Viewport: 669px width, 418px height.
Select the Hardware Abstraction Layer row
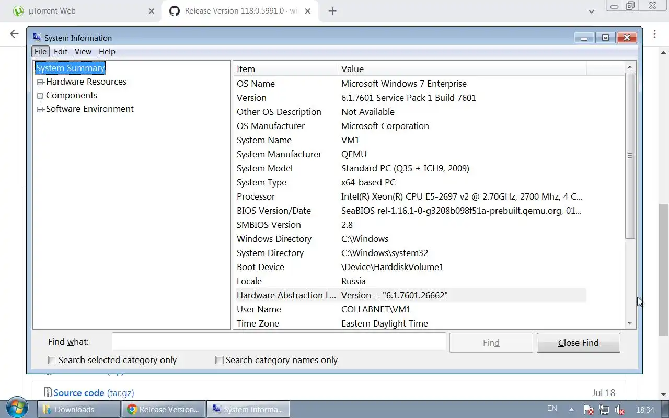click(x=410, y=295)
